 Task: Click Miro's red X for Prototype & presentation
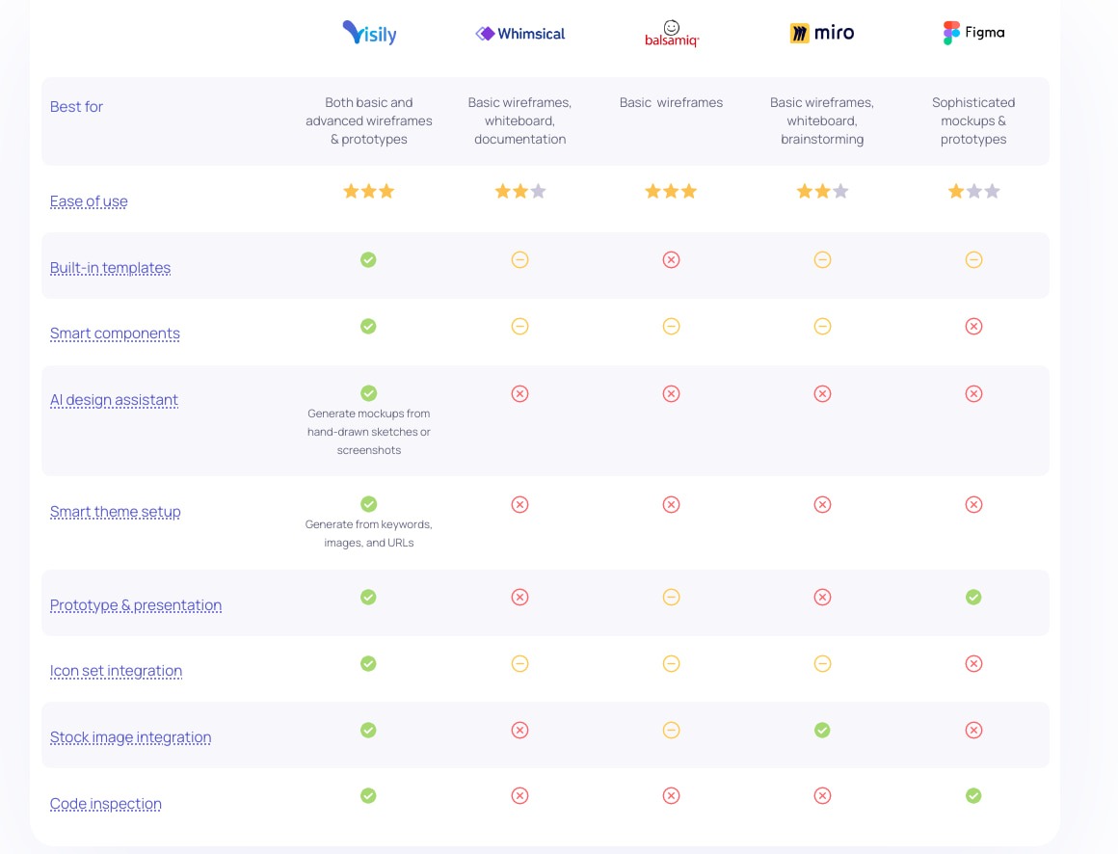(822, 597)
